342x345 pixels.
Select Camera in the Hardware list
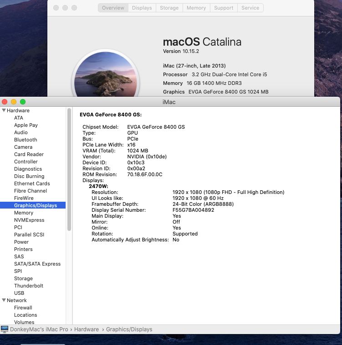pyautogui.click(x=23, y=147)
